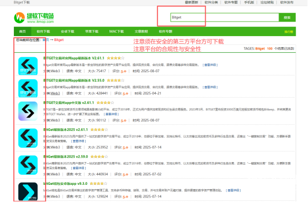This screenshot has height=202, width=308.
Task: Click 查看详细 for the V2.61.1 official app
Action: point(210,65)
